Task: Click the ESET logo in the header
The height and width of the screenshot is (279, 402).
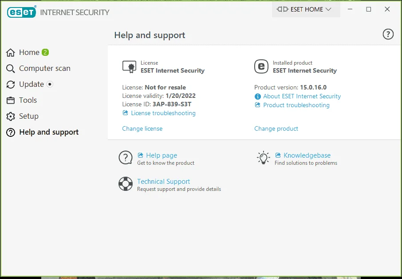Action: point(22,12)
